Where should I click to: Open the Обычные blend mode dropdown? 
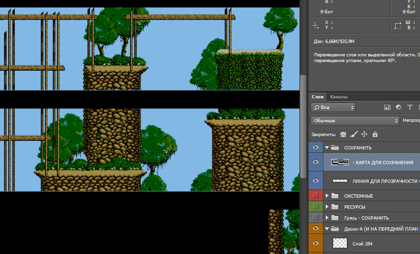pos(354,121)
